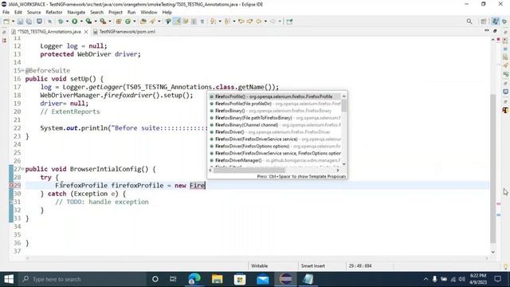Toggle Show Whitespace Characters pilcrow

click(x=202, y=22)
